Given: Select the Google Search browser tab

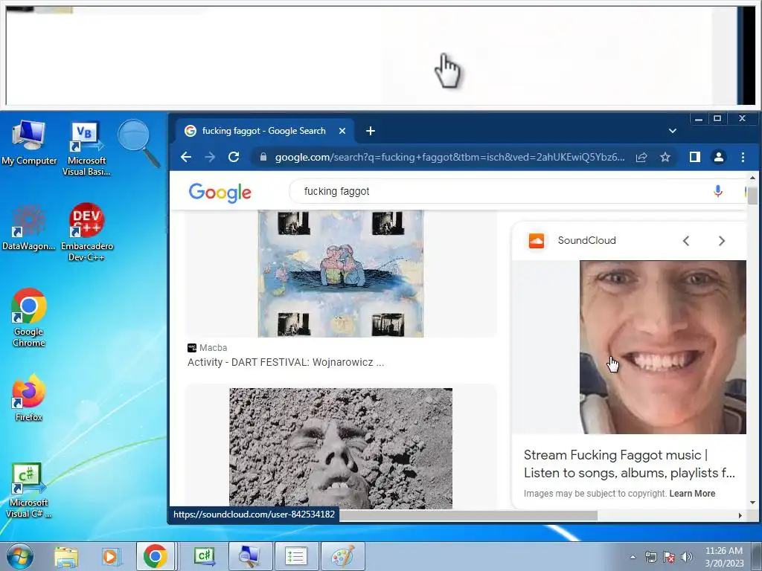Looking at the screenshot, I should point(264,131).
